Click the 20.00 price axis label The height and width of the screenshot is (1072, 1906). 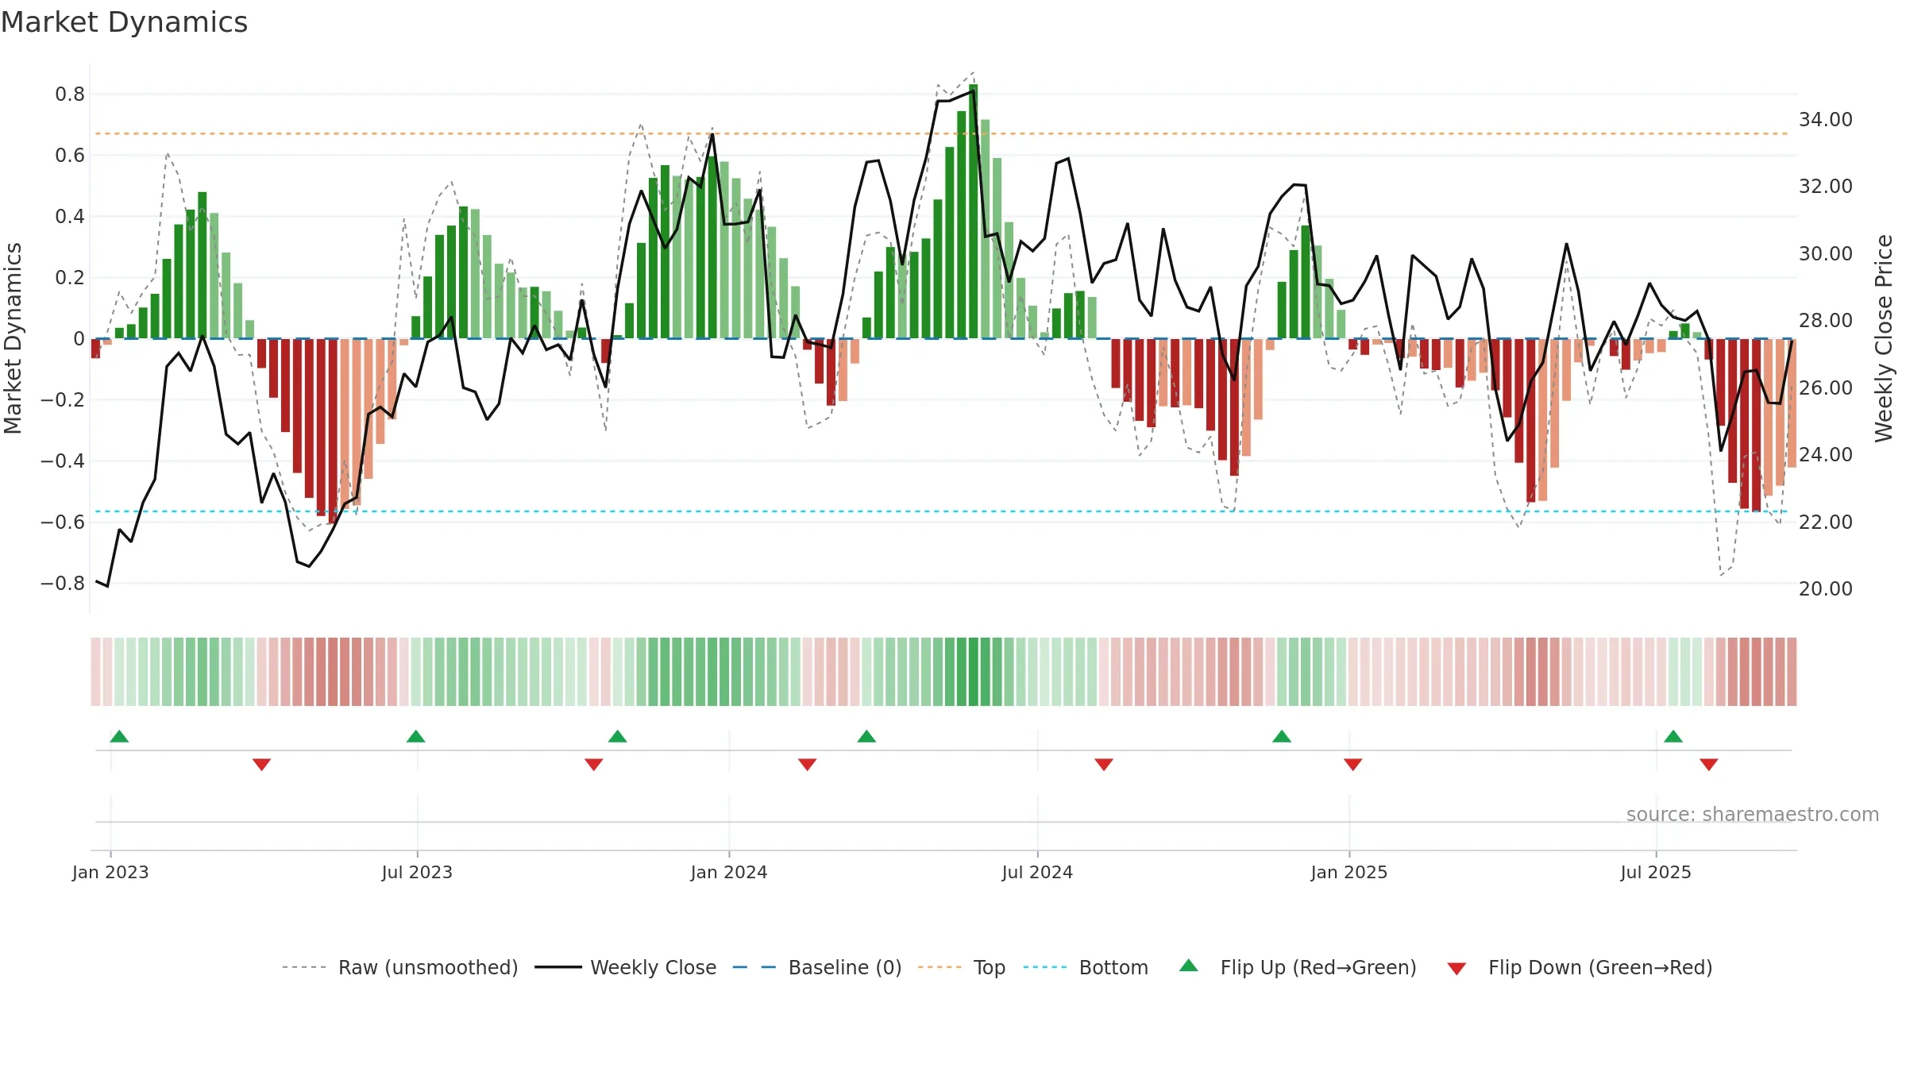point(1826,588)
